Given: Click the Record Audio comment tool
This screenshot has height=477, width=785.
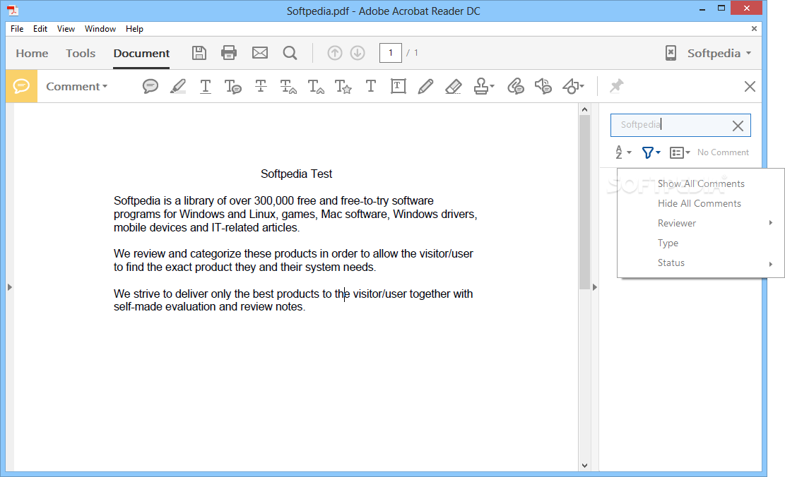Looking at the screenshot, I should 543,87.
